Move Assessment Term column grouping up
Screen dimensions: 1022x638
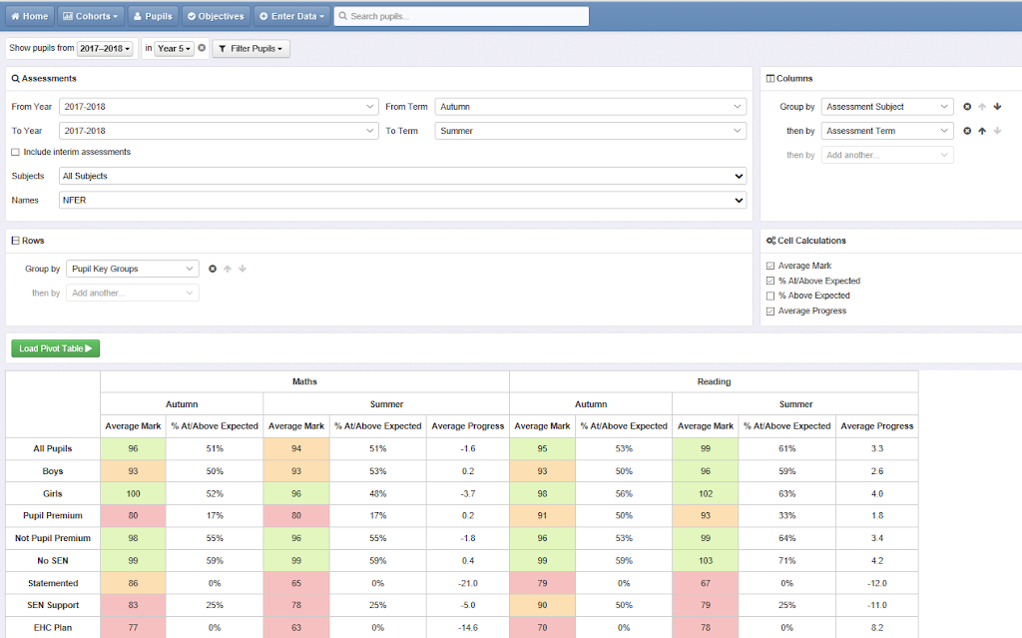[982, 131]
